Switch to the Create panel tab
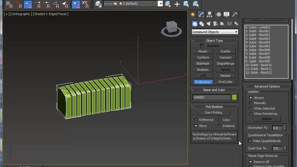Viewport: 297px width, 167px height. pos(193,14)
